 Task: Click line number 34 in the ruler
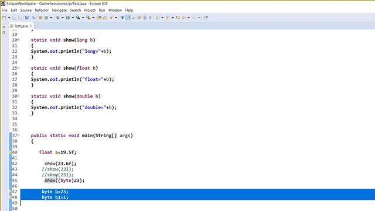point(15,118)
